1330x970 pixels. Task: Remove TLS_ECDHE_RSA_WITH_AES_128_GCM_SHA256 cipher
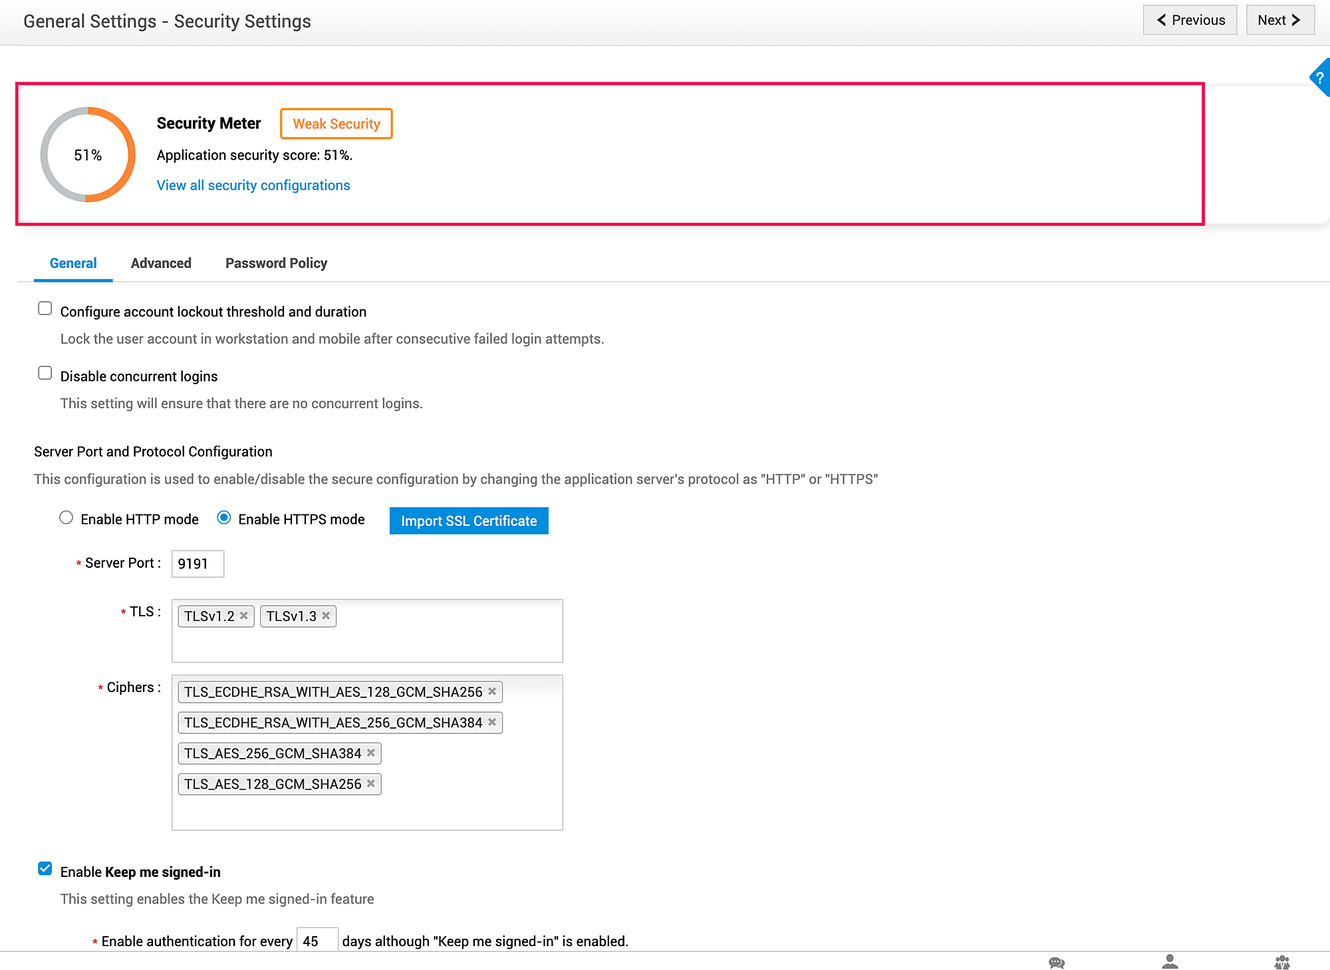pyautogui.click(x=492, y=691)
